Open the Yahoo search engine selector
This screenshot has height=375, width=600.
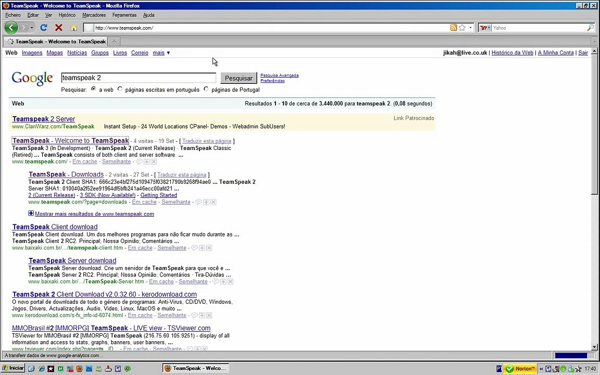[x=485, y=28]
